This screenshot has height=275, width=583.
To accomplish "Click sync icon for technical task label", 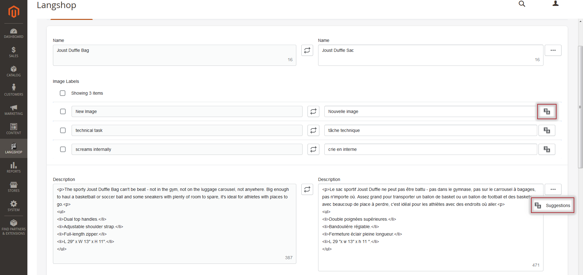I will [313, 130].
